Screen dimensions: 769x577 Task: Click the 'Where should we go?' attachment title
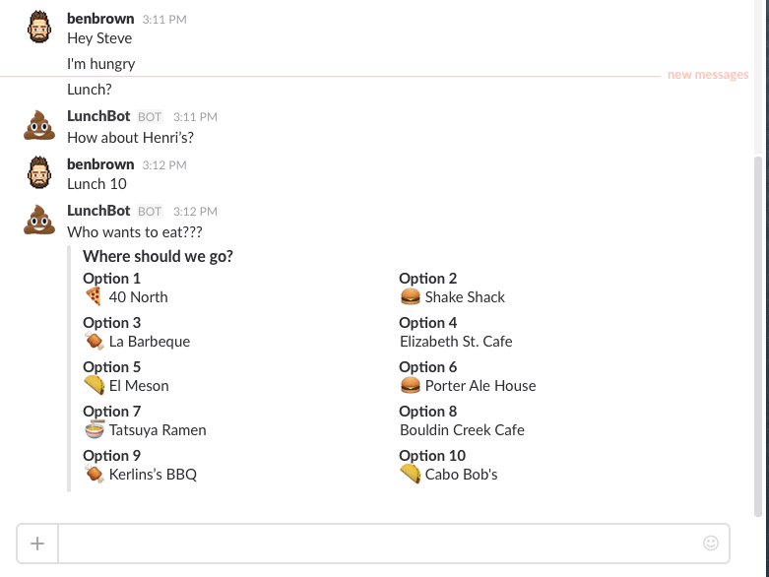pos(158,257)
